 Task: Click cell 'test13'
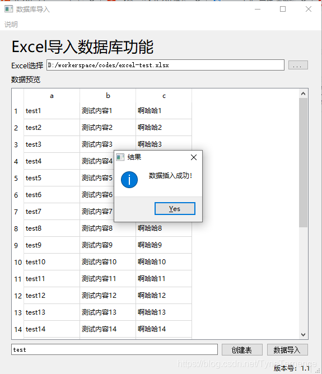pyautogui.click(x=52, y=312)
